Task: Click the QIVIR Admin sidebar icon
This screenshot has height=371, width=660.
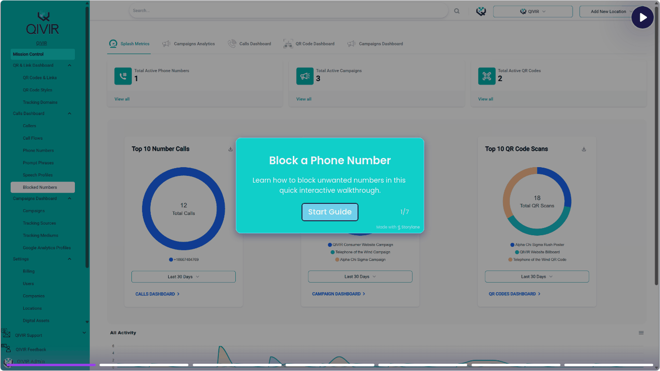Action: click(x=8, y=362)
